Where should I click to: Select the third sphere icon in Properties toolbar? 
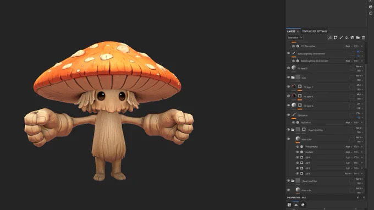302,205
